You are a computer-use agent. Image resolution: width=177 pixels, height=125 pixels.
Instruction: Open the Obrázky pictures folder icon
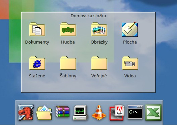click(x=99, y=29)
